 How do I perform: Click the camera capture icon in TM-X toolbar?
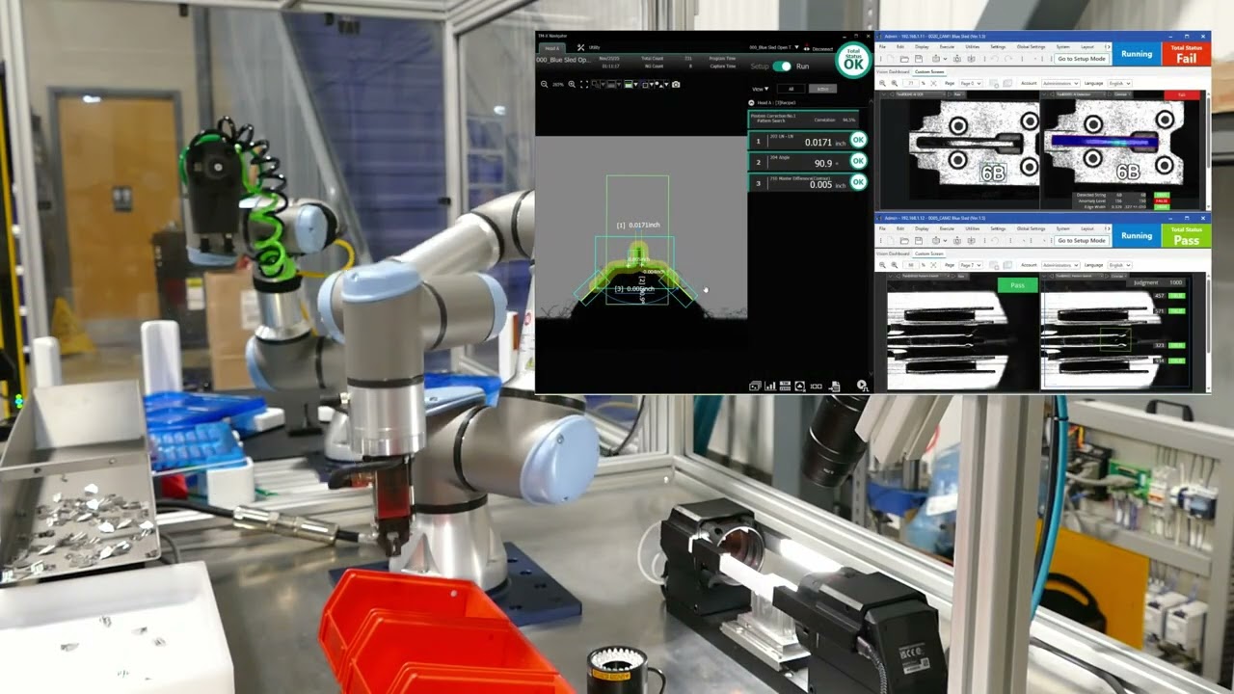coord(676,84)
